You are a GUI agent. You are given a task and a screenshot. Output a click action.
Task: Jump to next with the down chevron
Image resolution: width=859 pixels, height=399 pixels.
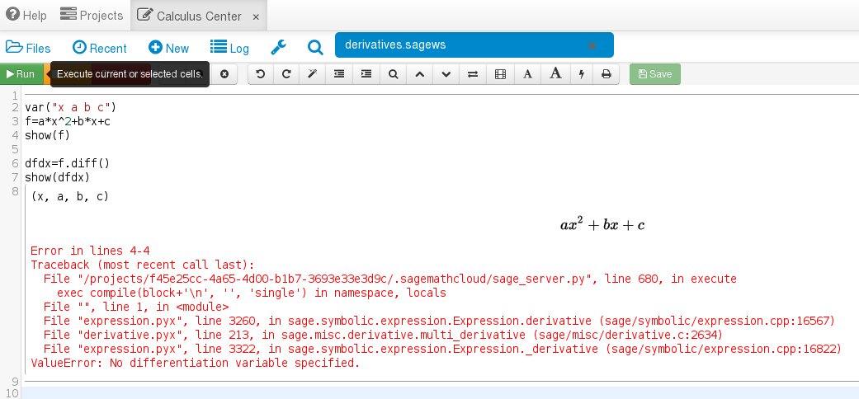446,74
